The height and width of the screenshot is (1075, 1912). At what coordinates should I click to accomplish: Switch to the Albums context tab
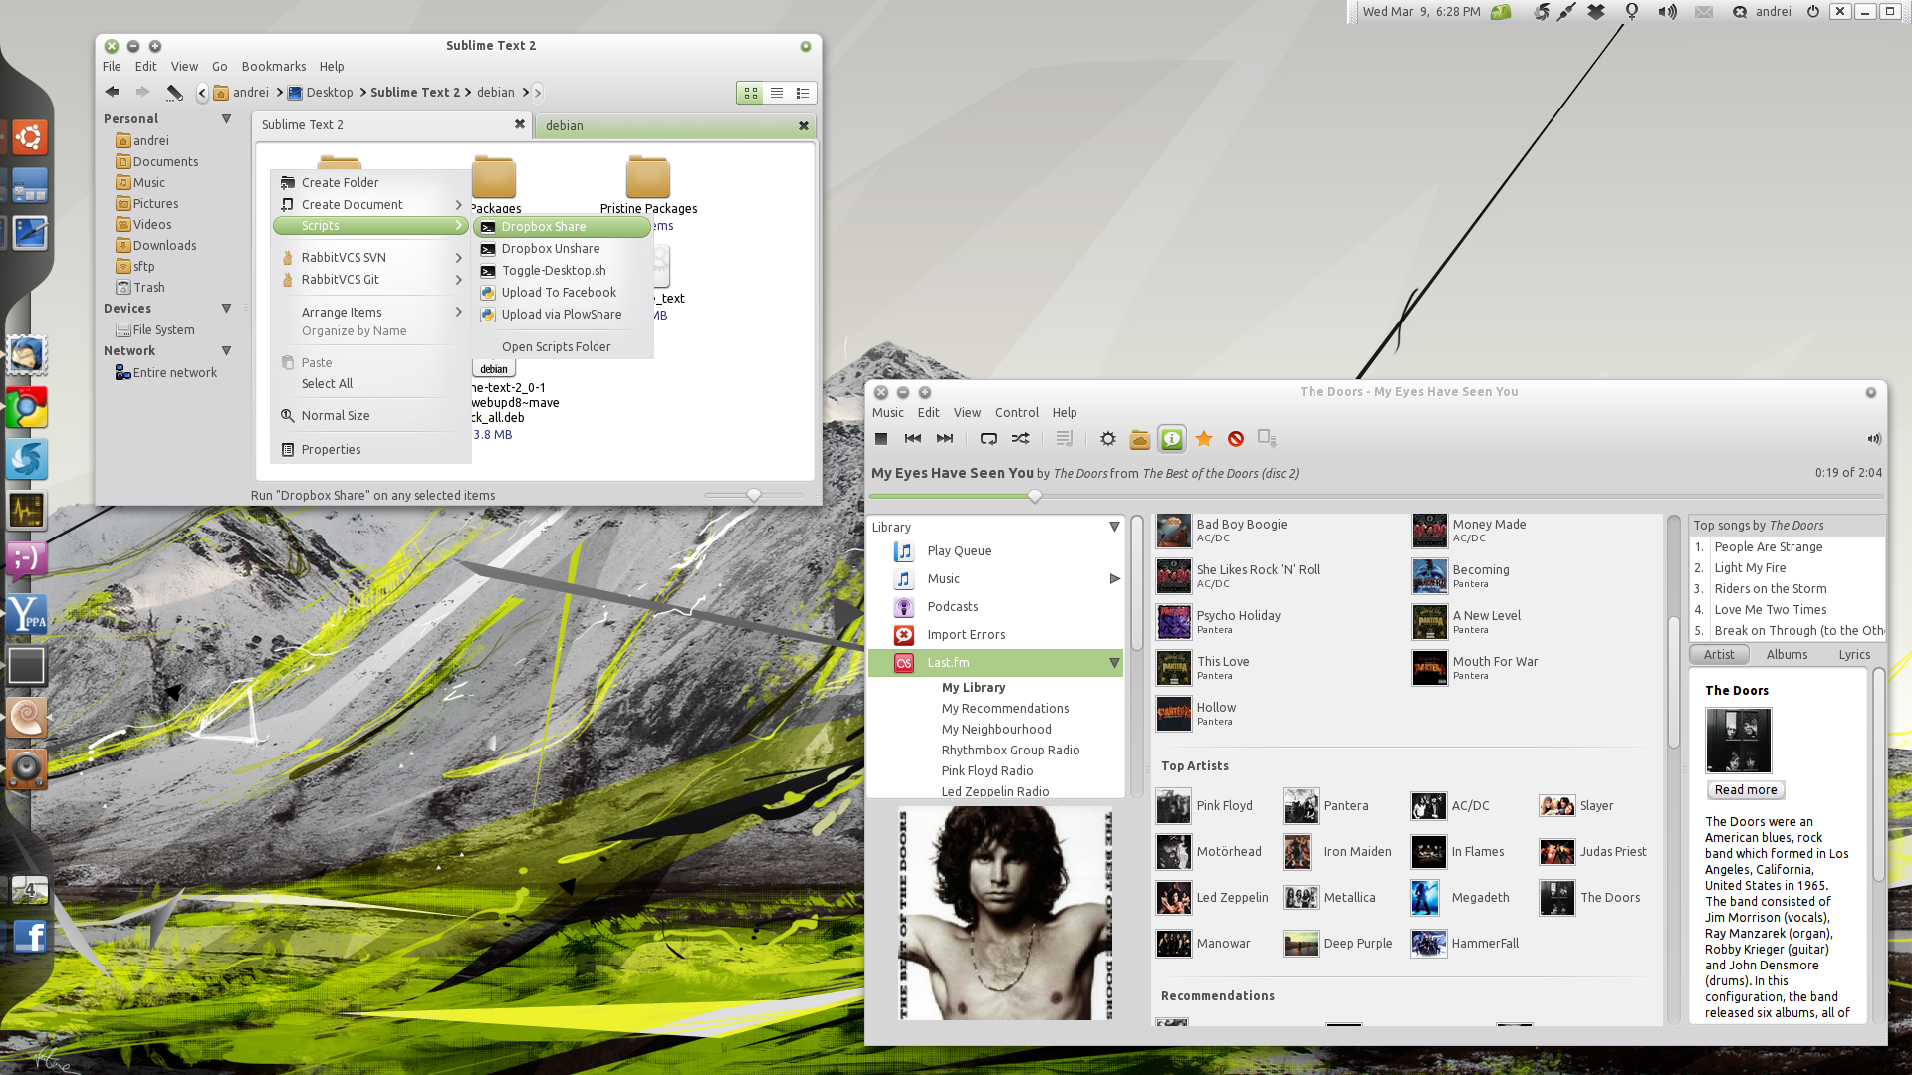point(1787,655)
